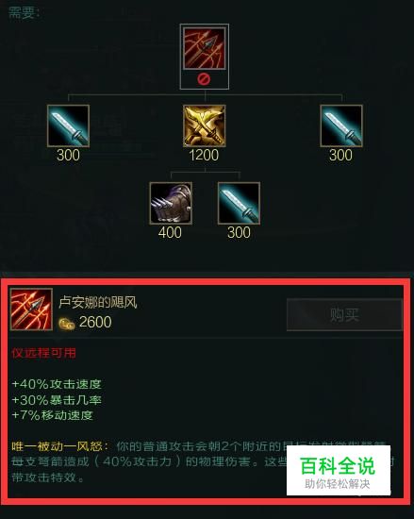Select the left Dagger icon costing 300
414x519 pixels.
[x=68, y=126]
